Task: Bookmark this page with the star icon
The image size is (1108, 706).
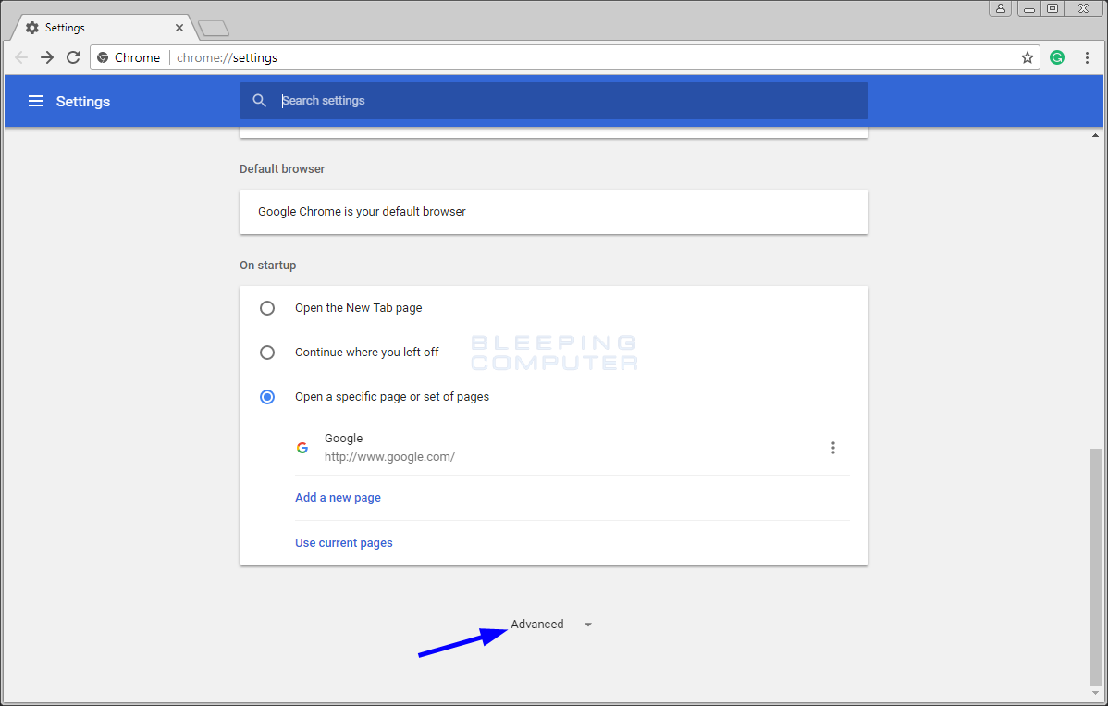Action: coord(1028,57)
